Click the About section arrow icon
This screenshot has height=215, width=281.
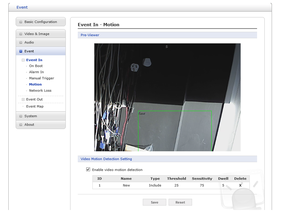point(21,125)
